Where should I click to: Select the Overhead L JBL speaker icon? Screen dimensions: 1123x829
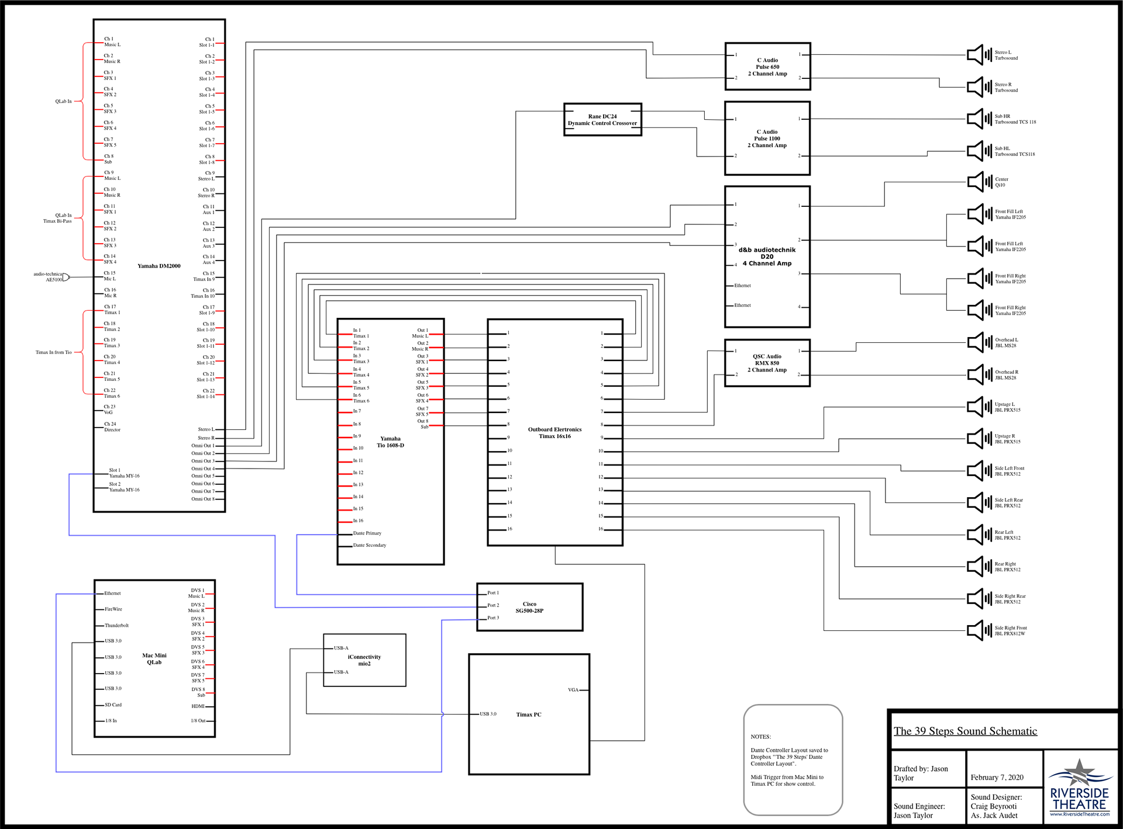click(979, 342)
